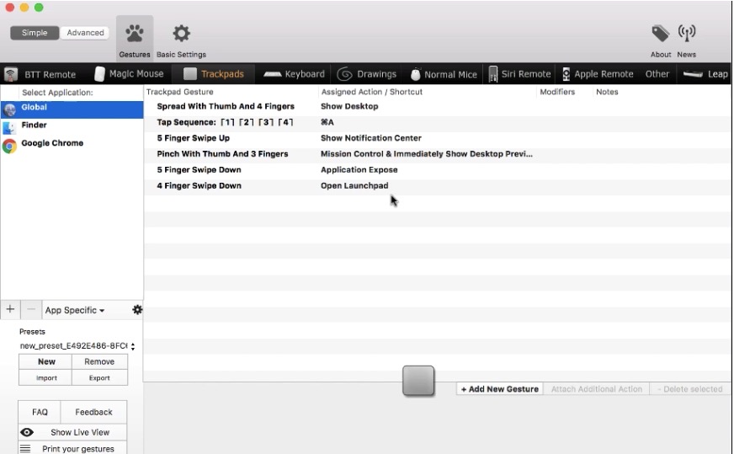
Task: Open app list settings gear
Action: 137,310
